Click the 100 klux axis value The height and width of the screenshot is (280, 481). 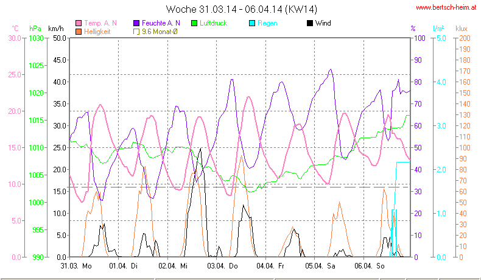[465, 147]
